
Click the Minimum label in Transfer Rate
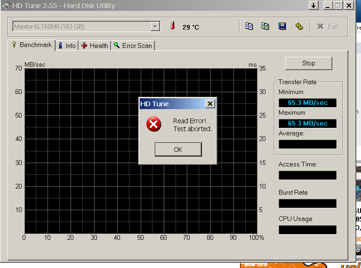[291, 92]
